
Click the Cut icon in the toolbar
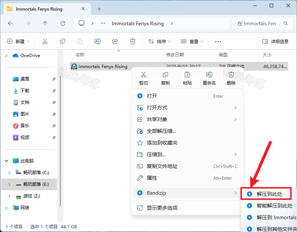point(45,41)
